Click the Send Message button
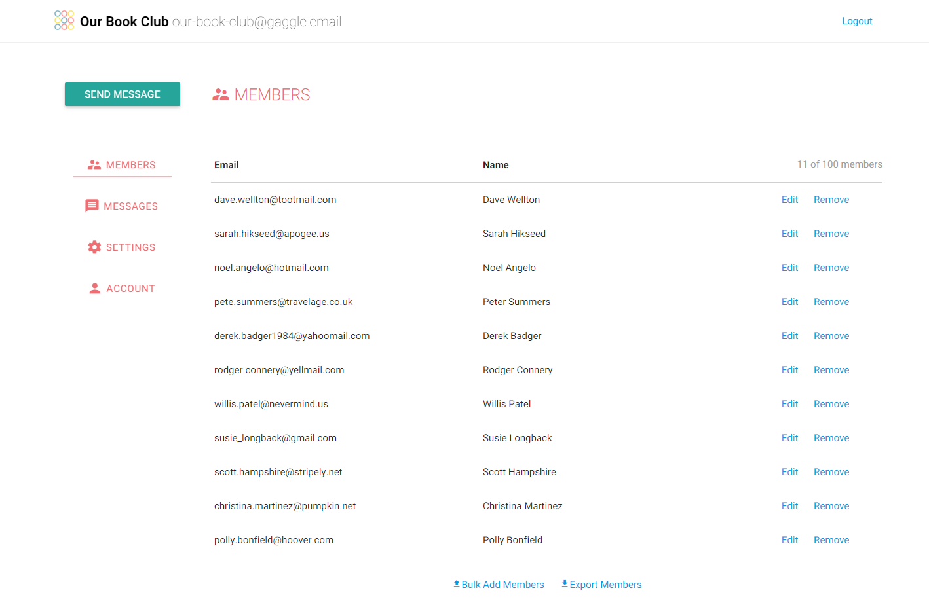This screenshot has height=603, width=929. point(123,94)
